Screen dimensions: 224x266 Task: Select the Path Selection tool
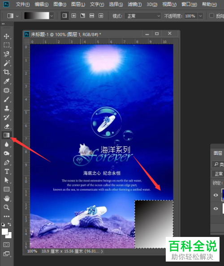click(6, 180)
